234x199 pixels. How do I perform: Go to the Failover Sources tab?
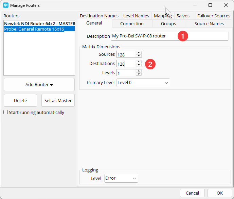pos(214,16)
